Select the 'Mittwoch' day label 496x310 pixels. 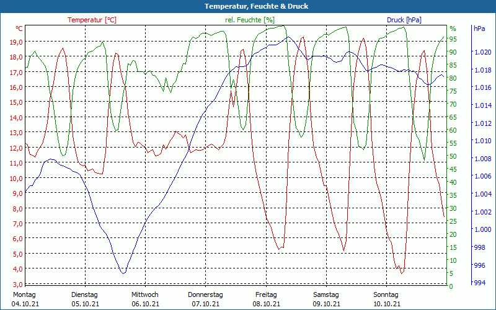145,295
